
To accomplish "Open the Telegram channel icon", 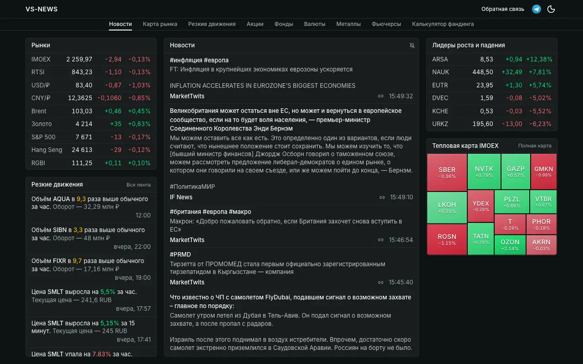I will pyautogui.click(x=537, y=9).
